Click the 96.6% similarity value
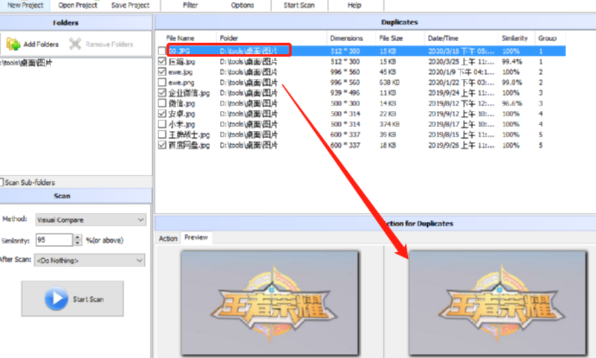 click(x=512, y=104)
